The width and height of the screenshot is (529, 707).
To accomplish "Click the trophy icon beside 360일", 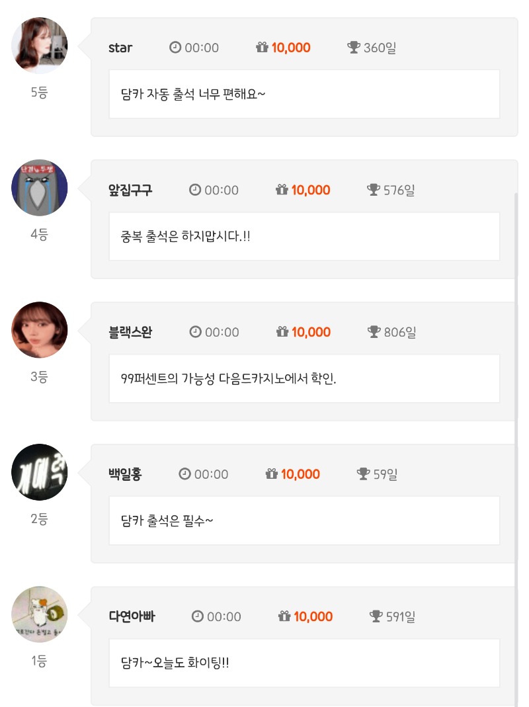I will coord(354,48).
